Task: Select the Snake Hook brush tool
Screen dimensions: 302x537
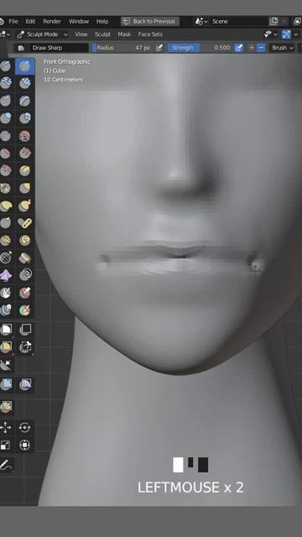Action: tap(24, 206)
